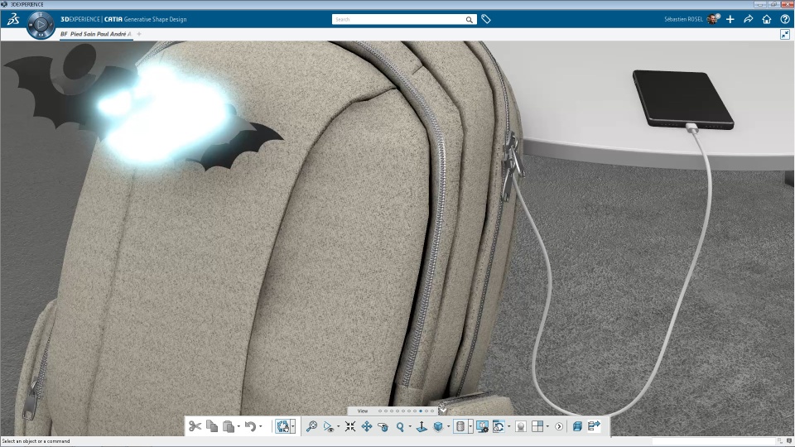Click the blue cube Standard Views icon

[438, 427]
